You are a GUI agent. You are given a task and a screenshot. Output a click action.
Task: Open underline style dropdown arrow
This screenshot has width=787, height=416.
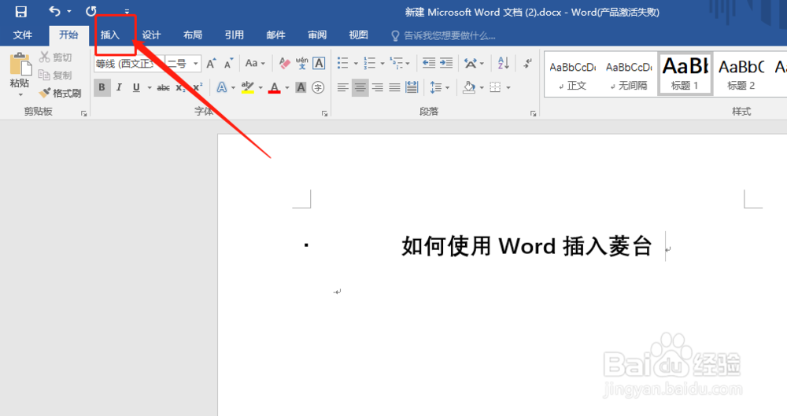click(x=149, y=88)
